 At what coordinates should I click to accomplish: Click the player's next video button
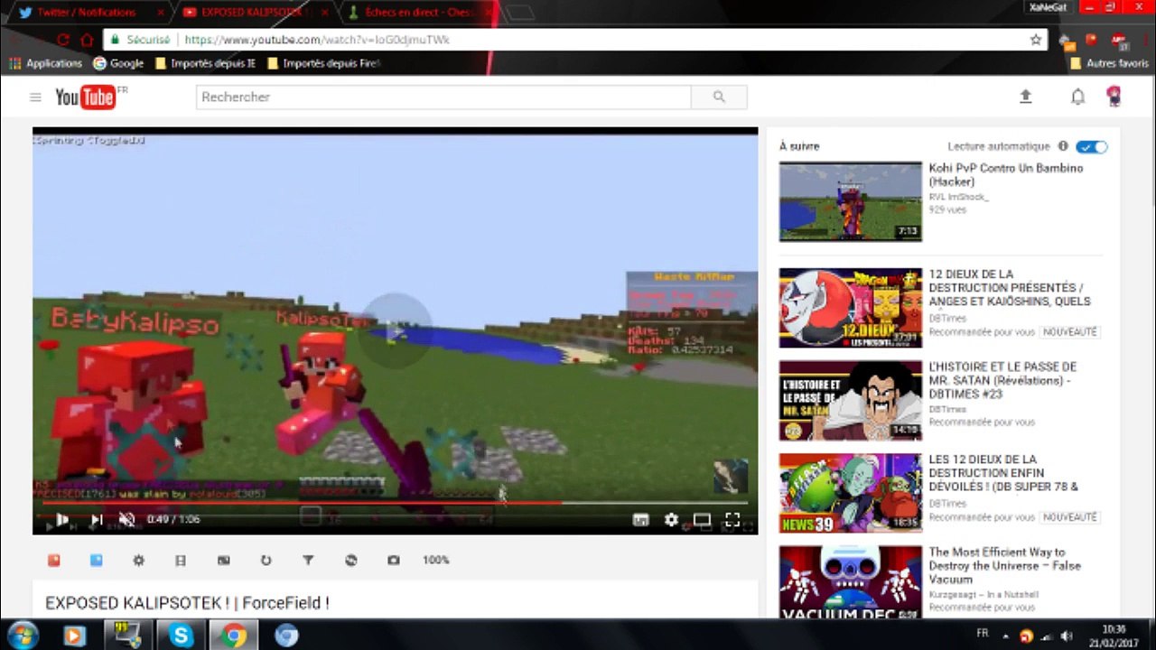tap(96, 519)
